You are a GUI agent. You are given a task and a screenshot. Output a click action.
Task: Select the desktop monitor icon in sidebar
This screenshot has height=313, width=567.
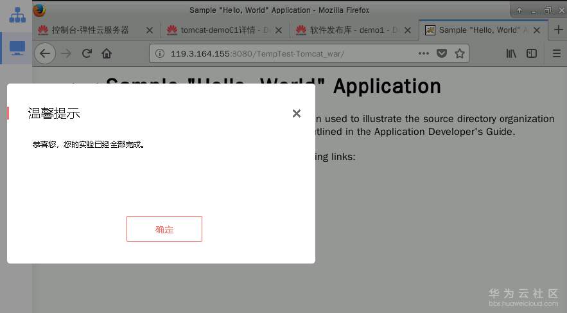click(x=17, y=48)
